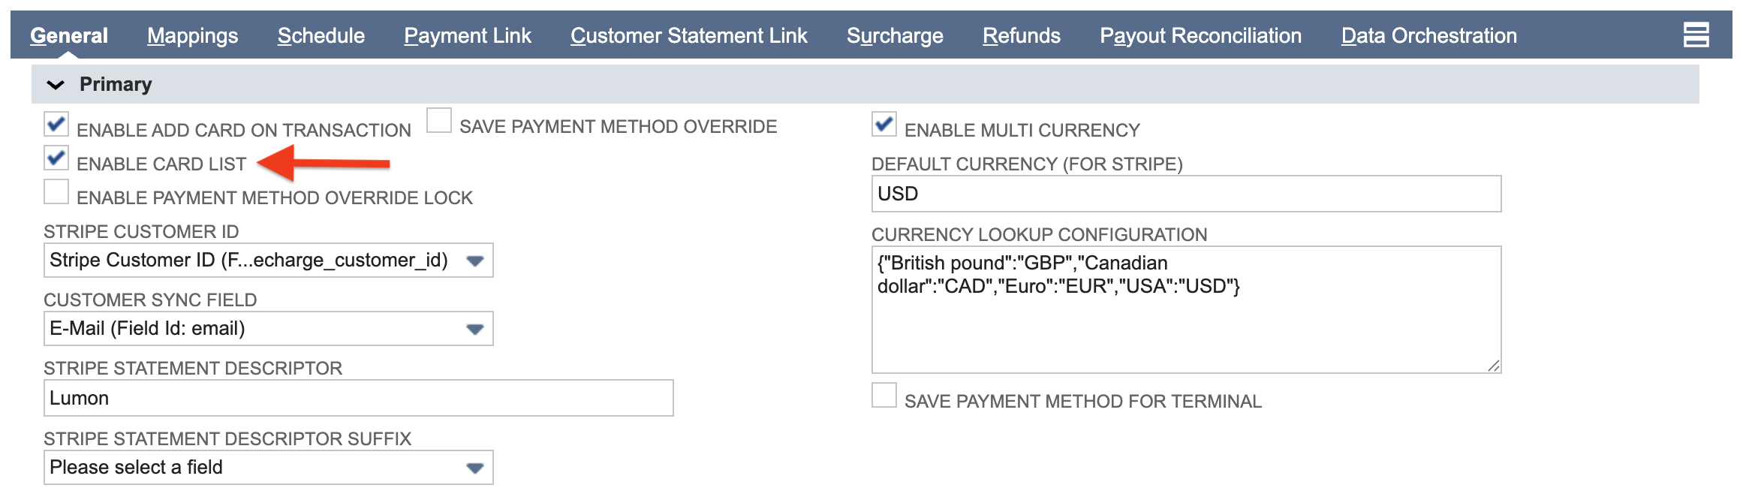The width and height of the screenshot is (1746, 497).
Task: Switch to the Payout Reconciliation tab
Action: (1200, 35)
